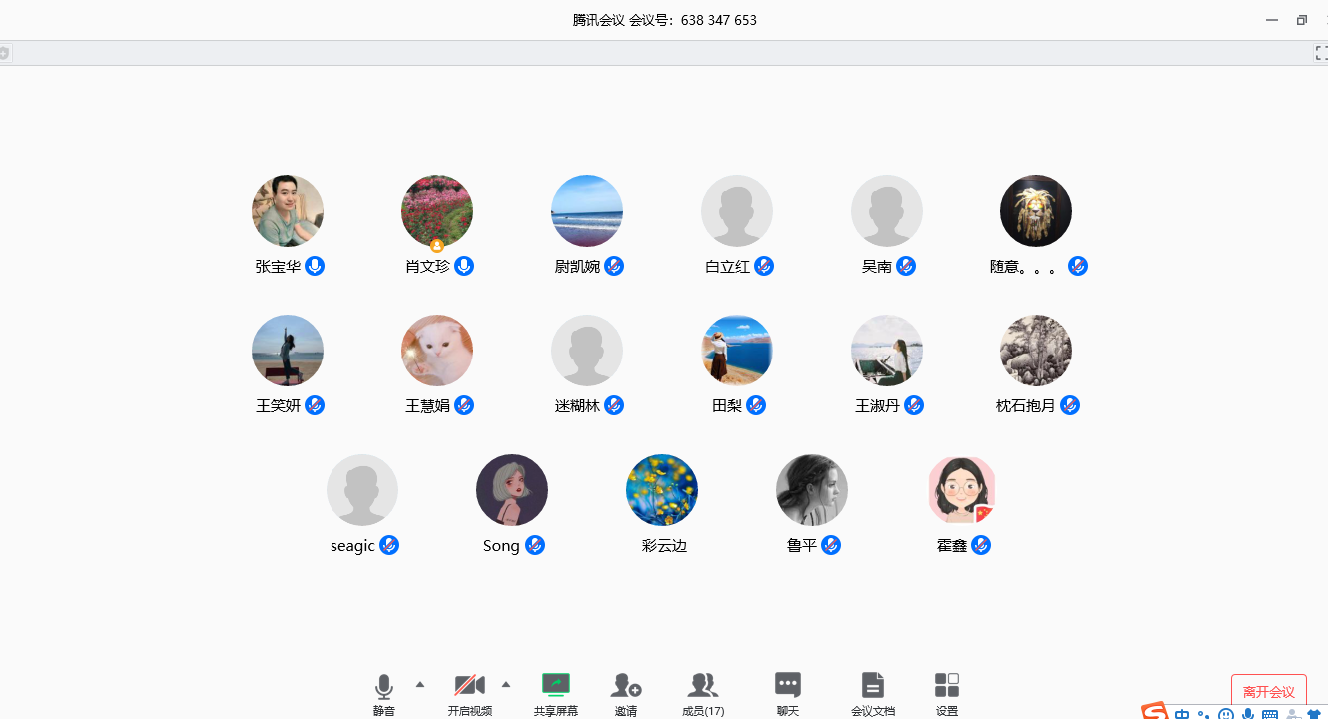Mute the microphone (静音)
Screen dimensions: 1328x719
tap(384, 687)
